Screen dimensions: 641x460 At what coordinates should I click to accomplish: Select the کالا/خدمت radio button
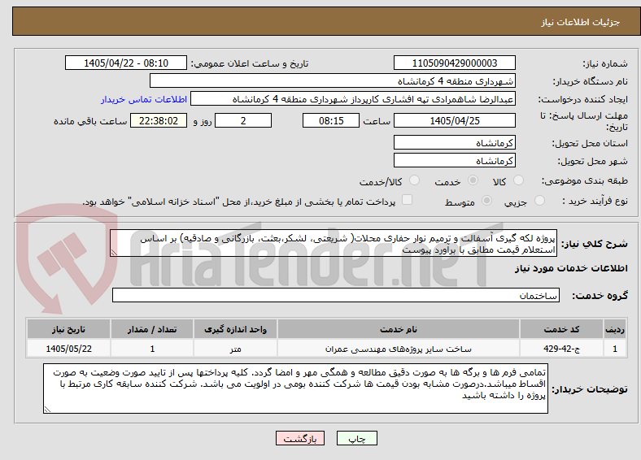click(x=415, y=180)
